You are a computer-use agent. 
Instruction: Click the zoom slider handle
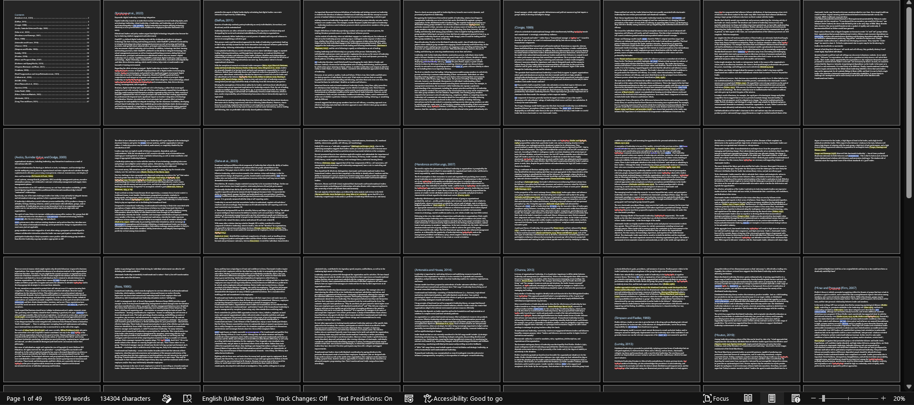point(823,398)
